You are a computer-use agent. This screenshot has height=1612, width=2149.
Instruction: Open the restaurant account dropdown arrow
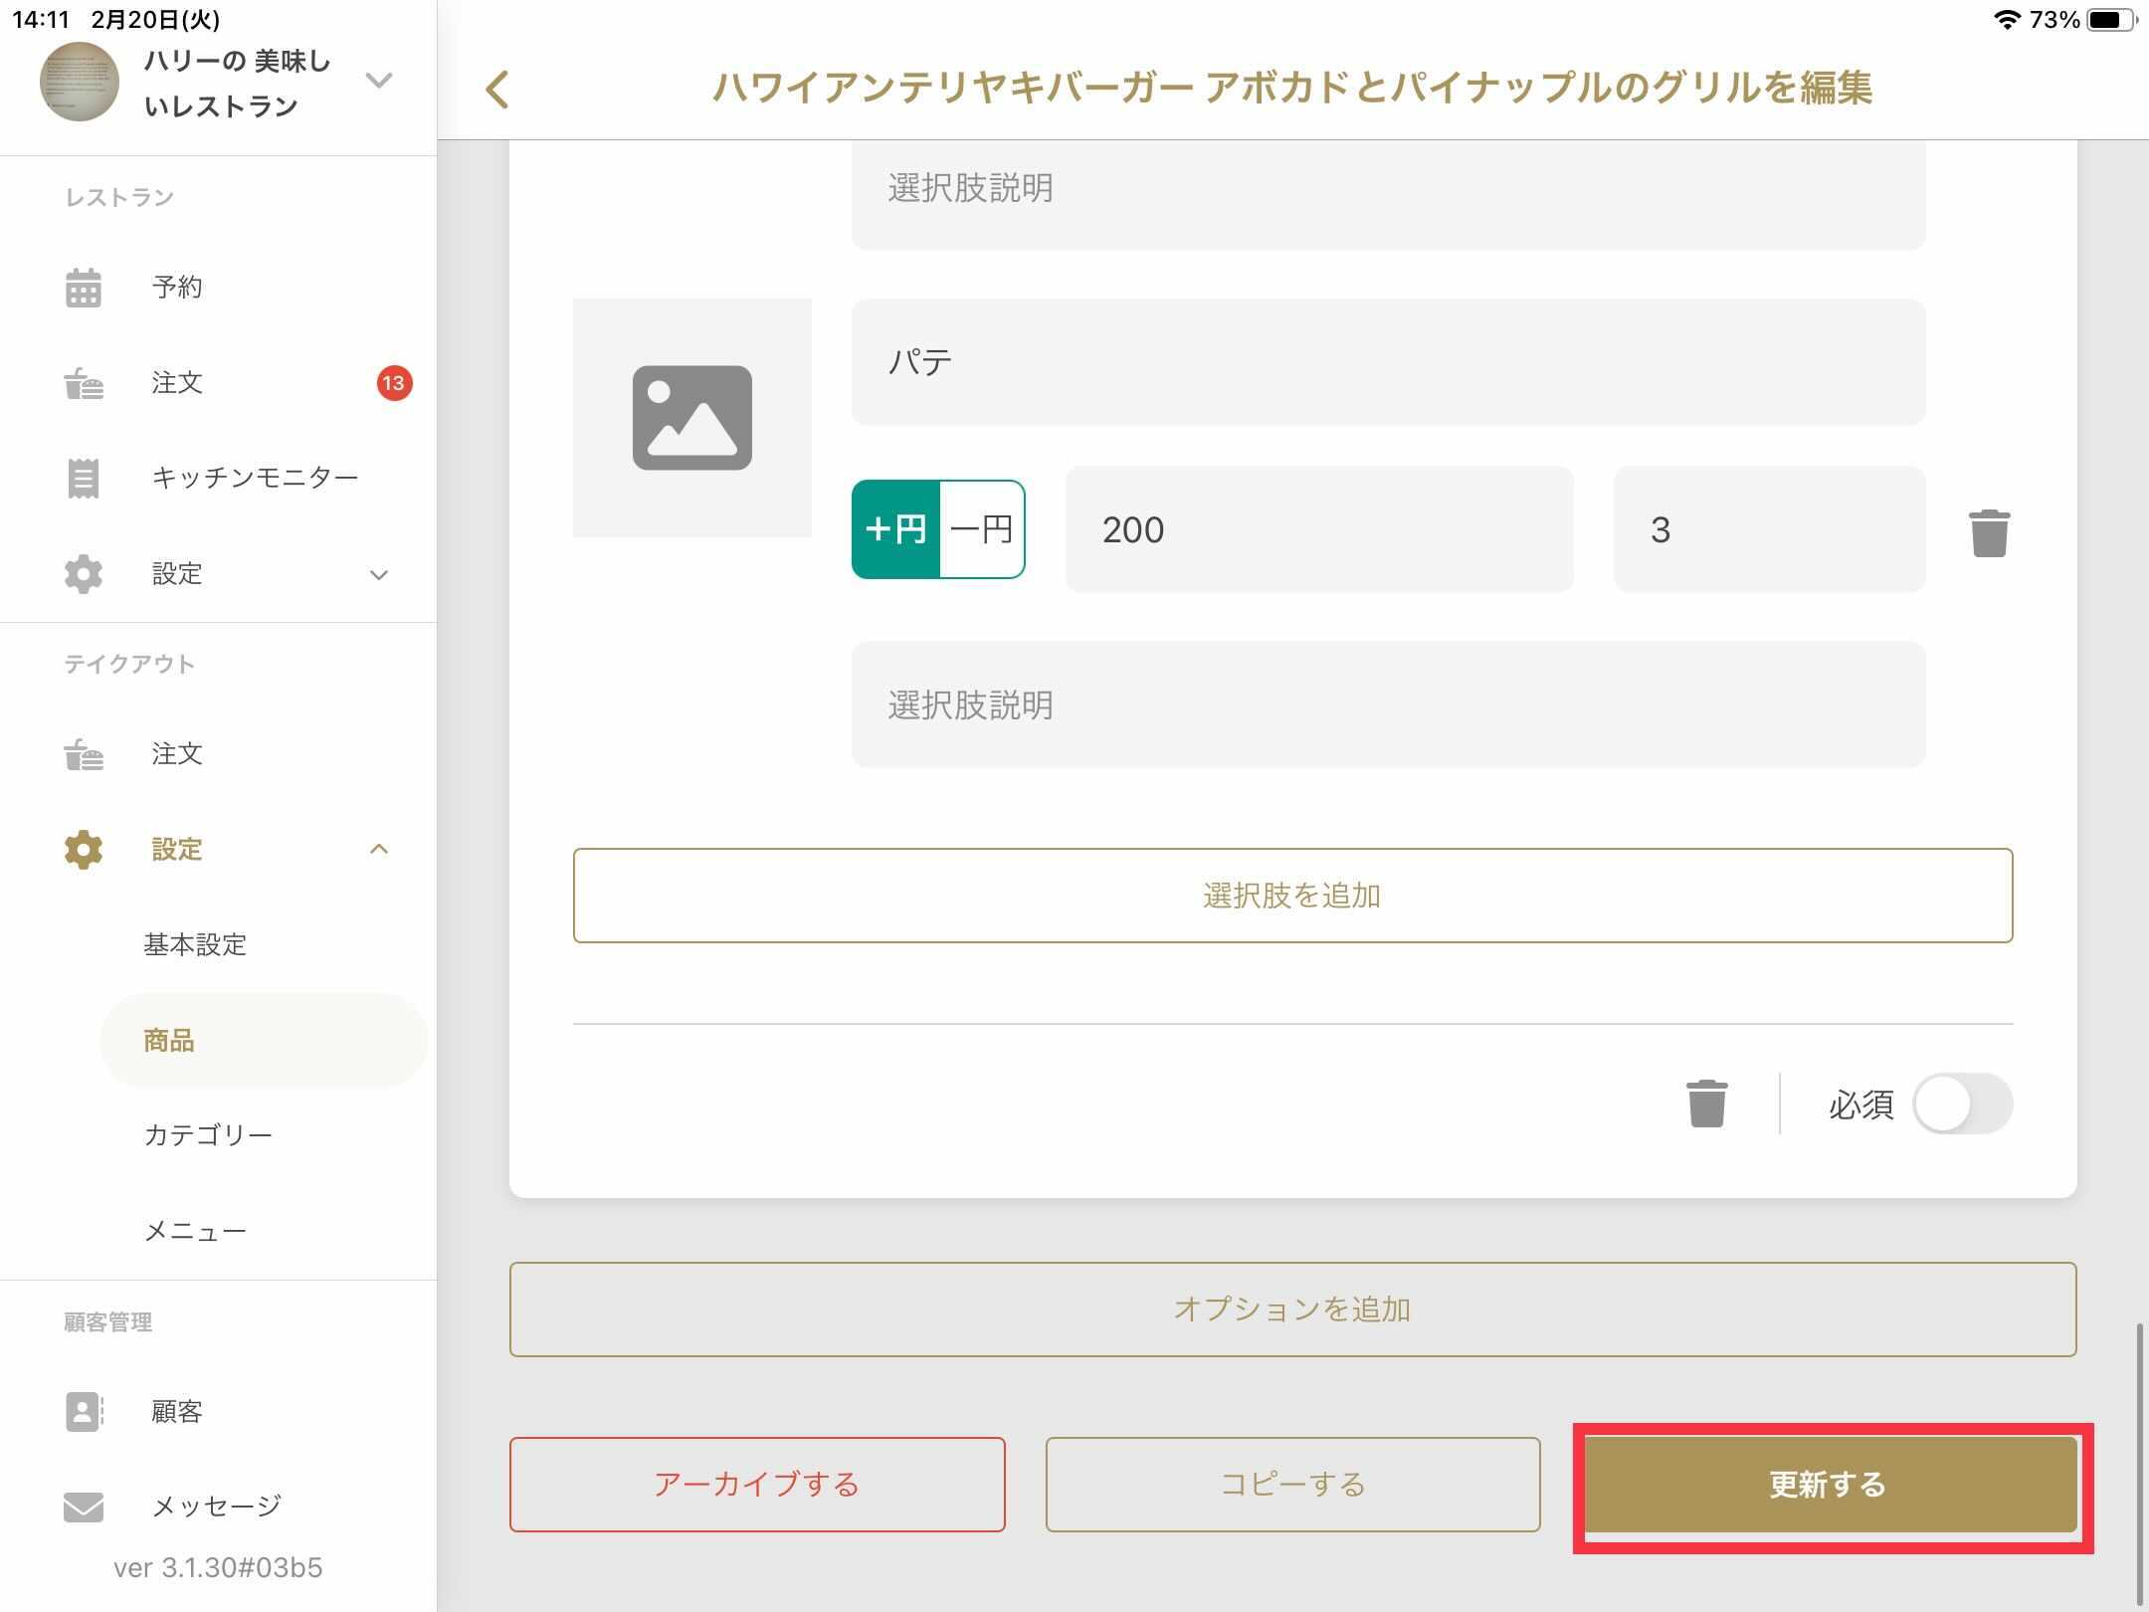coord(379,81)
